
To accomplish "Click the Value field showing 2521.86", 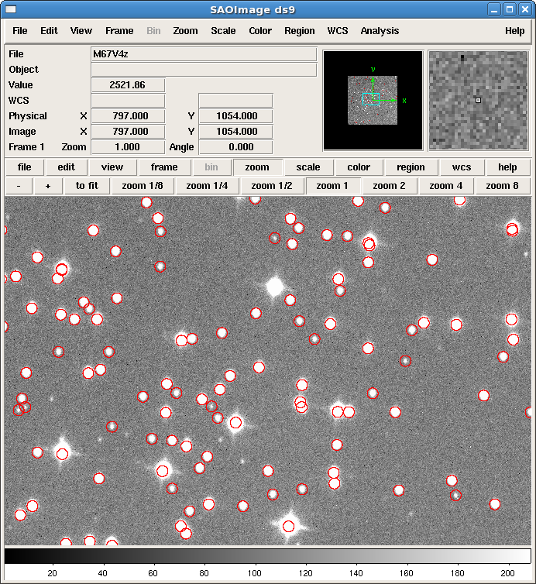I will (x=128, y=85).
